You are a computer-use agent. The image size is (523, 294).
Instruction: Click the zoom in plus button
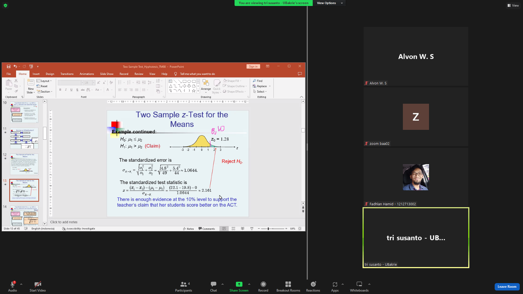click(x=286, y=229)
